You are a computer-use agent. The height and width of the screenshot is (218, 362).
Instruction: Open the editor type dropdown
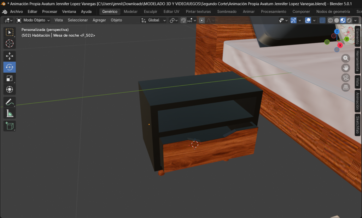(8, 20)
